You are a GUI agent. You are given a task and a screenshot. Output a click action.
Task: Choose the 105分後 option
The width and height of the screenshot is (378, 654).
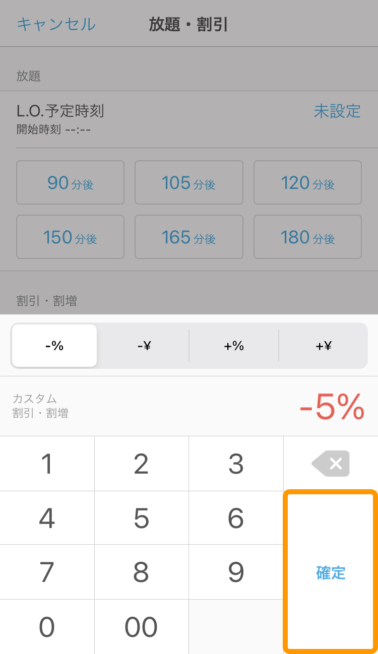(189, 182)
